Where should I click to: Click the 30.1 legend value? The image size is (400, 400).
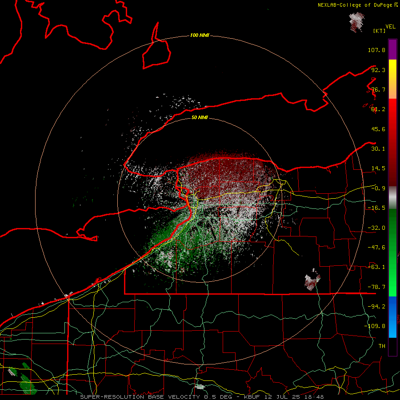click(x=378, y=149)
